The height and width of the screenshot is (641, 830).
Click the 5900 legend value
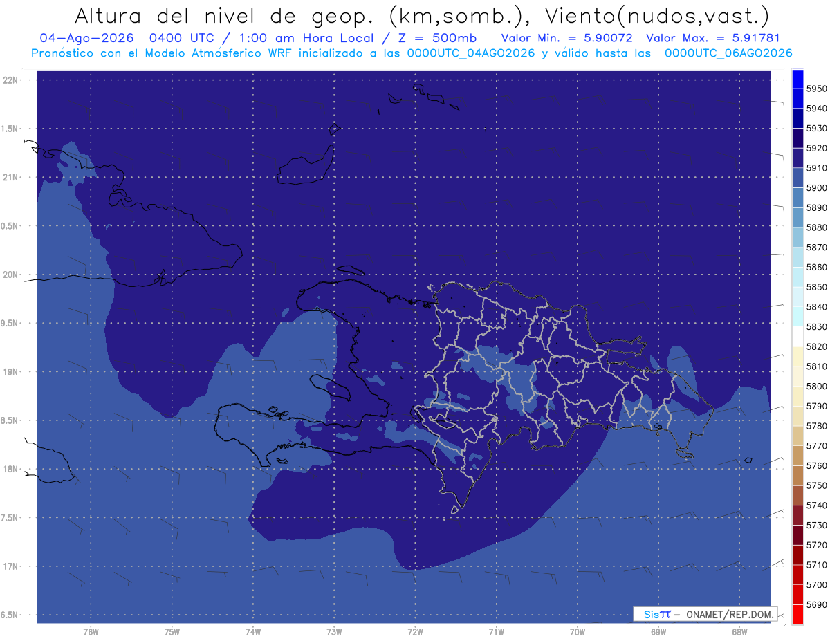point(816,188)
